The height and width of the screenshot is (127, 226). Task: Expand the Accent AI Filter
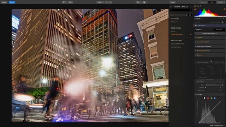pos(209,42)
